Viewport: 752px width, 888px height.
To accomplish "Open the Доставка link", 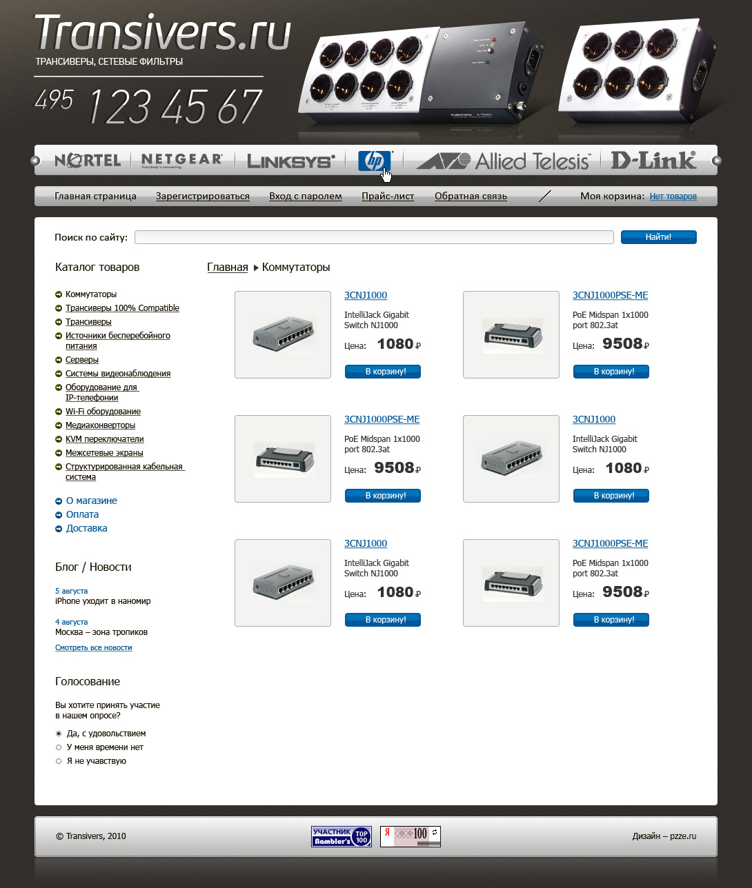I will [x=87, y=528].
